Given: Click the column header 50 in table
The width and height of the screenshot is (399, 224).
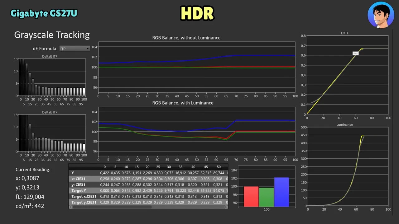Looking at the screenshot, I should coord(219,167).
